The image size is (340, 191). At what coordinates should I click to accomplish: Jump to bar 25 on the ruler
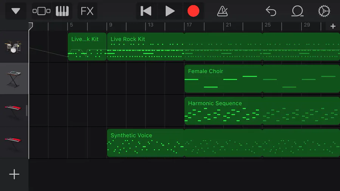pyautogui.click(x=267, y=25)
